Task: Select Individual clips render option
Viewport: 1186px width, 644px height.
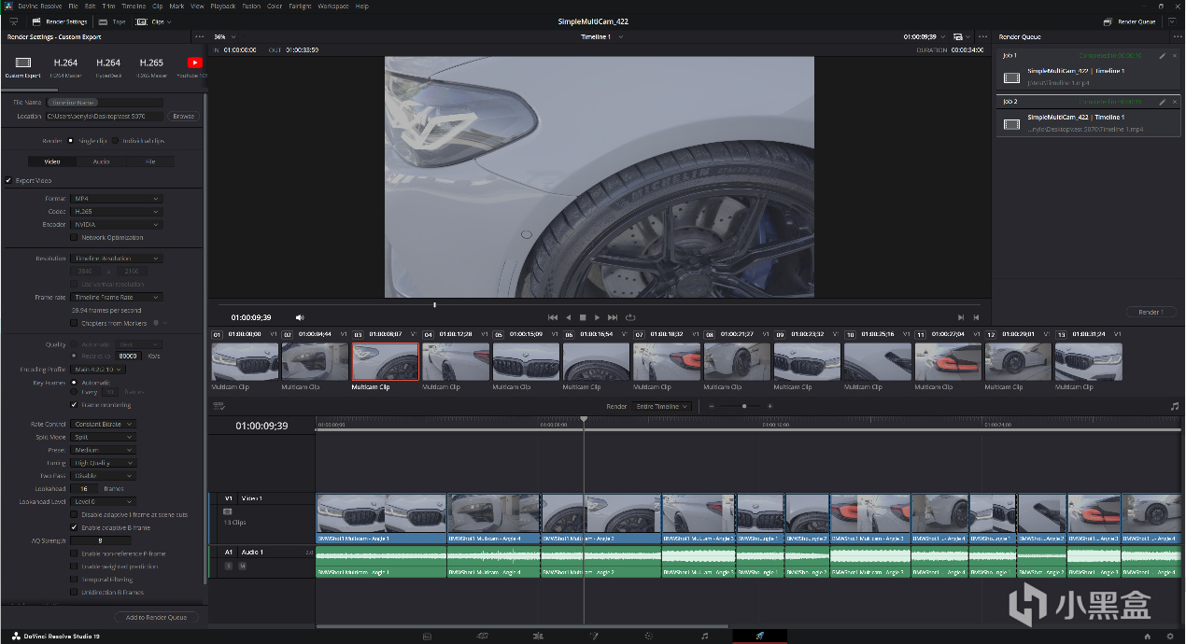Action: click(x=116, y=141)
